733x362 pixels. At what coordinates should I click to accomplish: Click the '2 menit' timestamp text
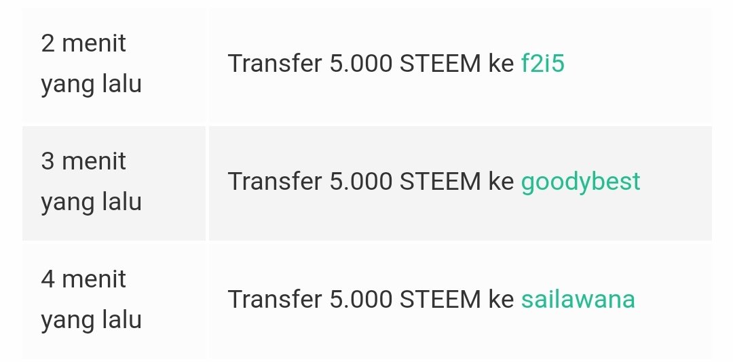pyautogui.click(x=83, y=43)
